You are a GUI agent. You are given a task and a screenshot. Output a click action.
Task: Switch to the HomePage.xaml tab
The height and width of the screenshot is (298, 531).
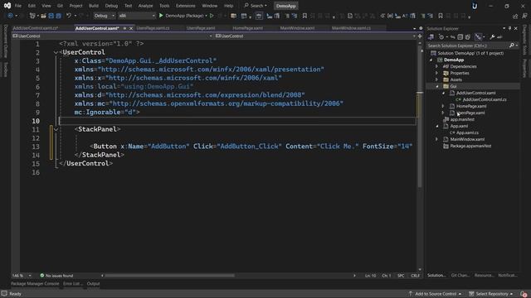coord(247,28)
